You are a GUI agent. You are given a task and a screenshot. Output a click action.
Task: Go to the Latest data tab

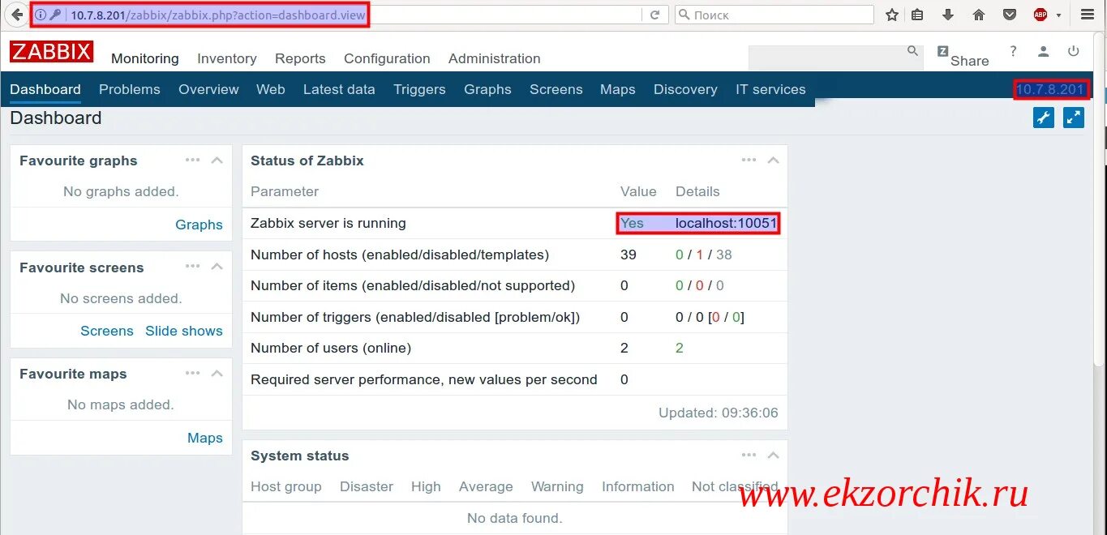point(339,89)
